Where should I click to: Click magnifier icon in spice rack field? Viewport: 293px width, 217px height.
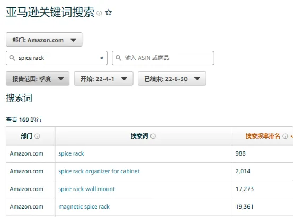(12, 58)
